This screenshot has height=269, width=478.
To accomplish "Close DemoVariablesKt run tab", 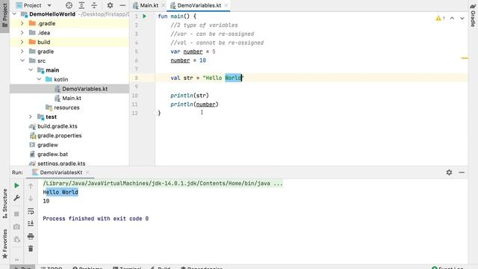I will [x=87, y=173].
